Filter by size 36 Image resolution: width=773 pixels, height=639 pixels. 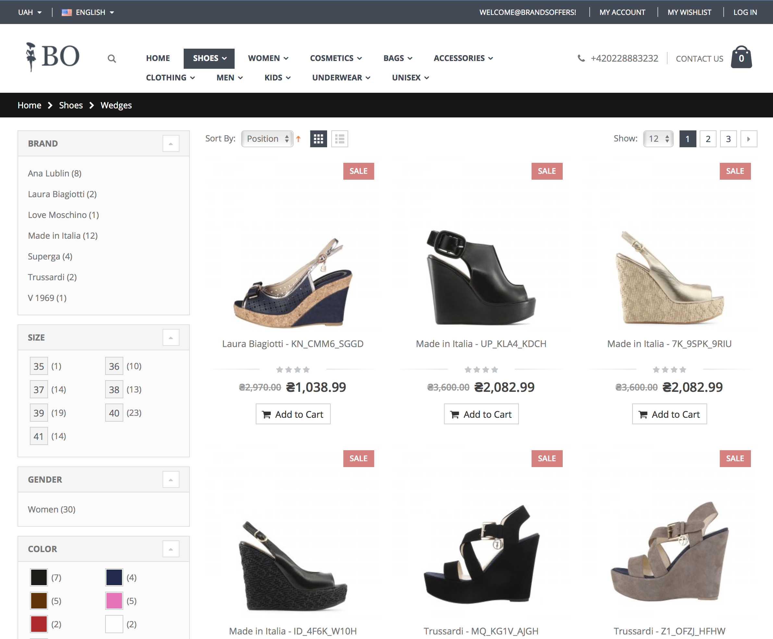[x=114, y=366]
